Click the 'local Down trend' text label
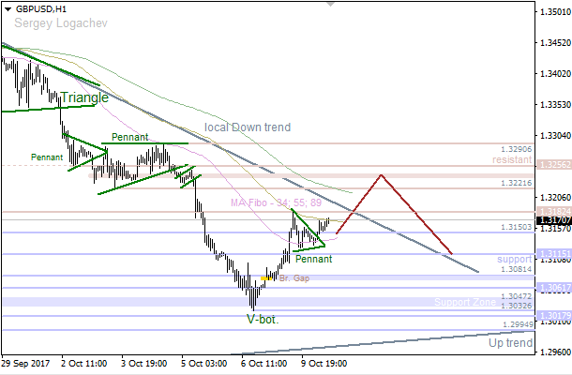The height and width of the screenshot is (375, 572). coord(247,127)
